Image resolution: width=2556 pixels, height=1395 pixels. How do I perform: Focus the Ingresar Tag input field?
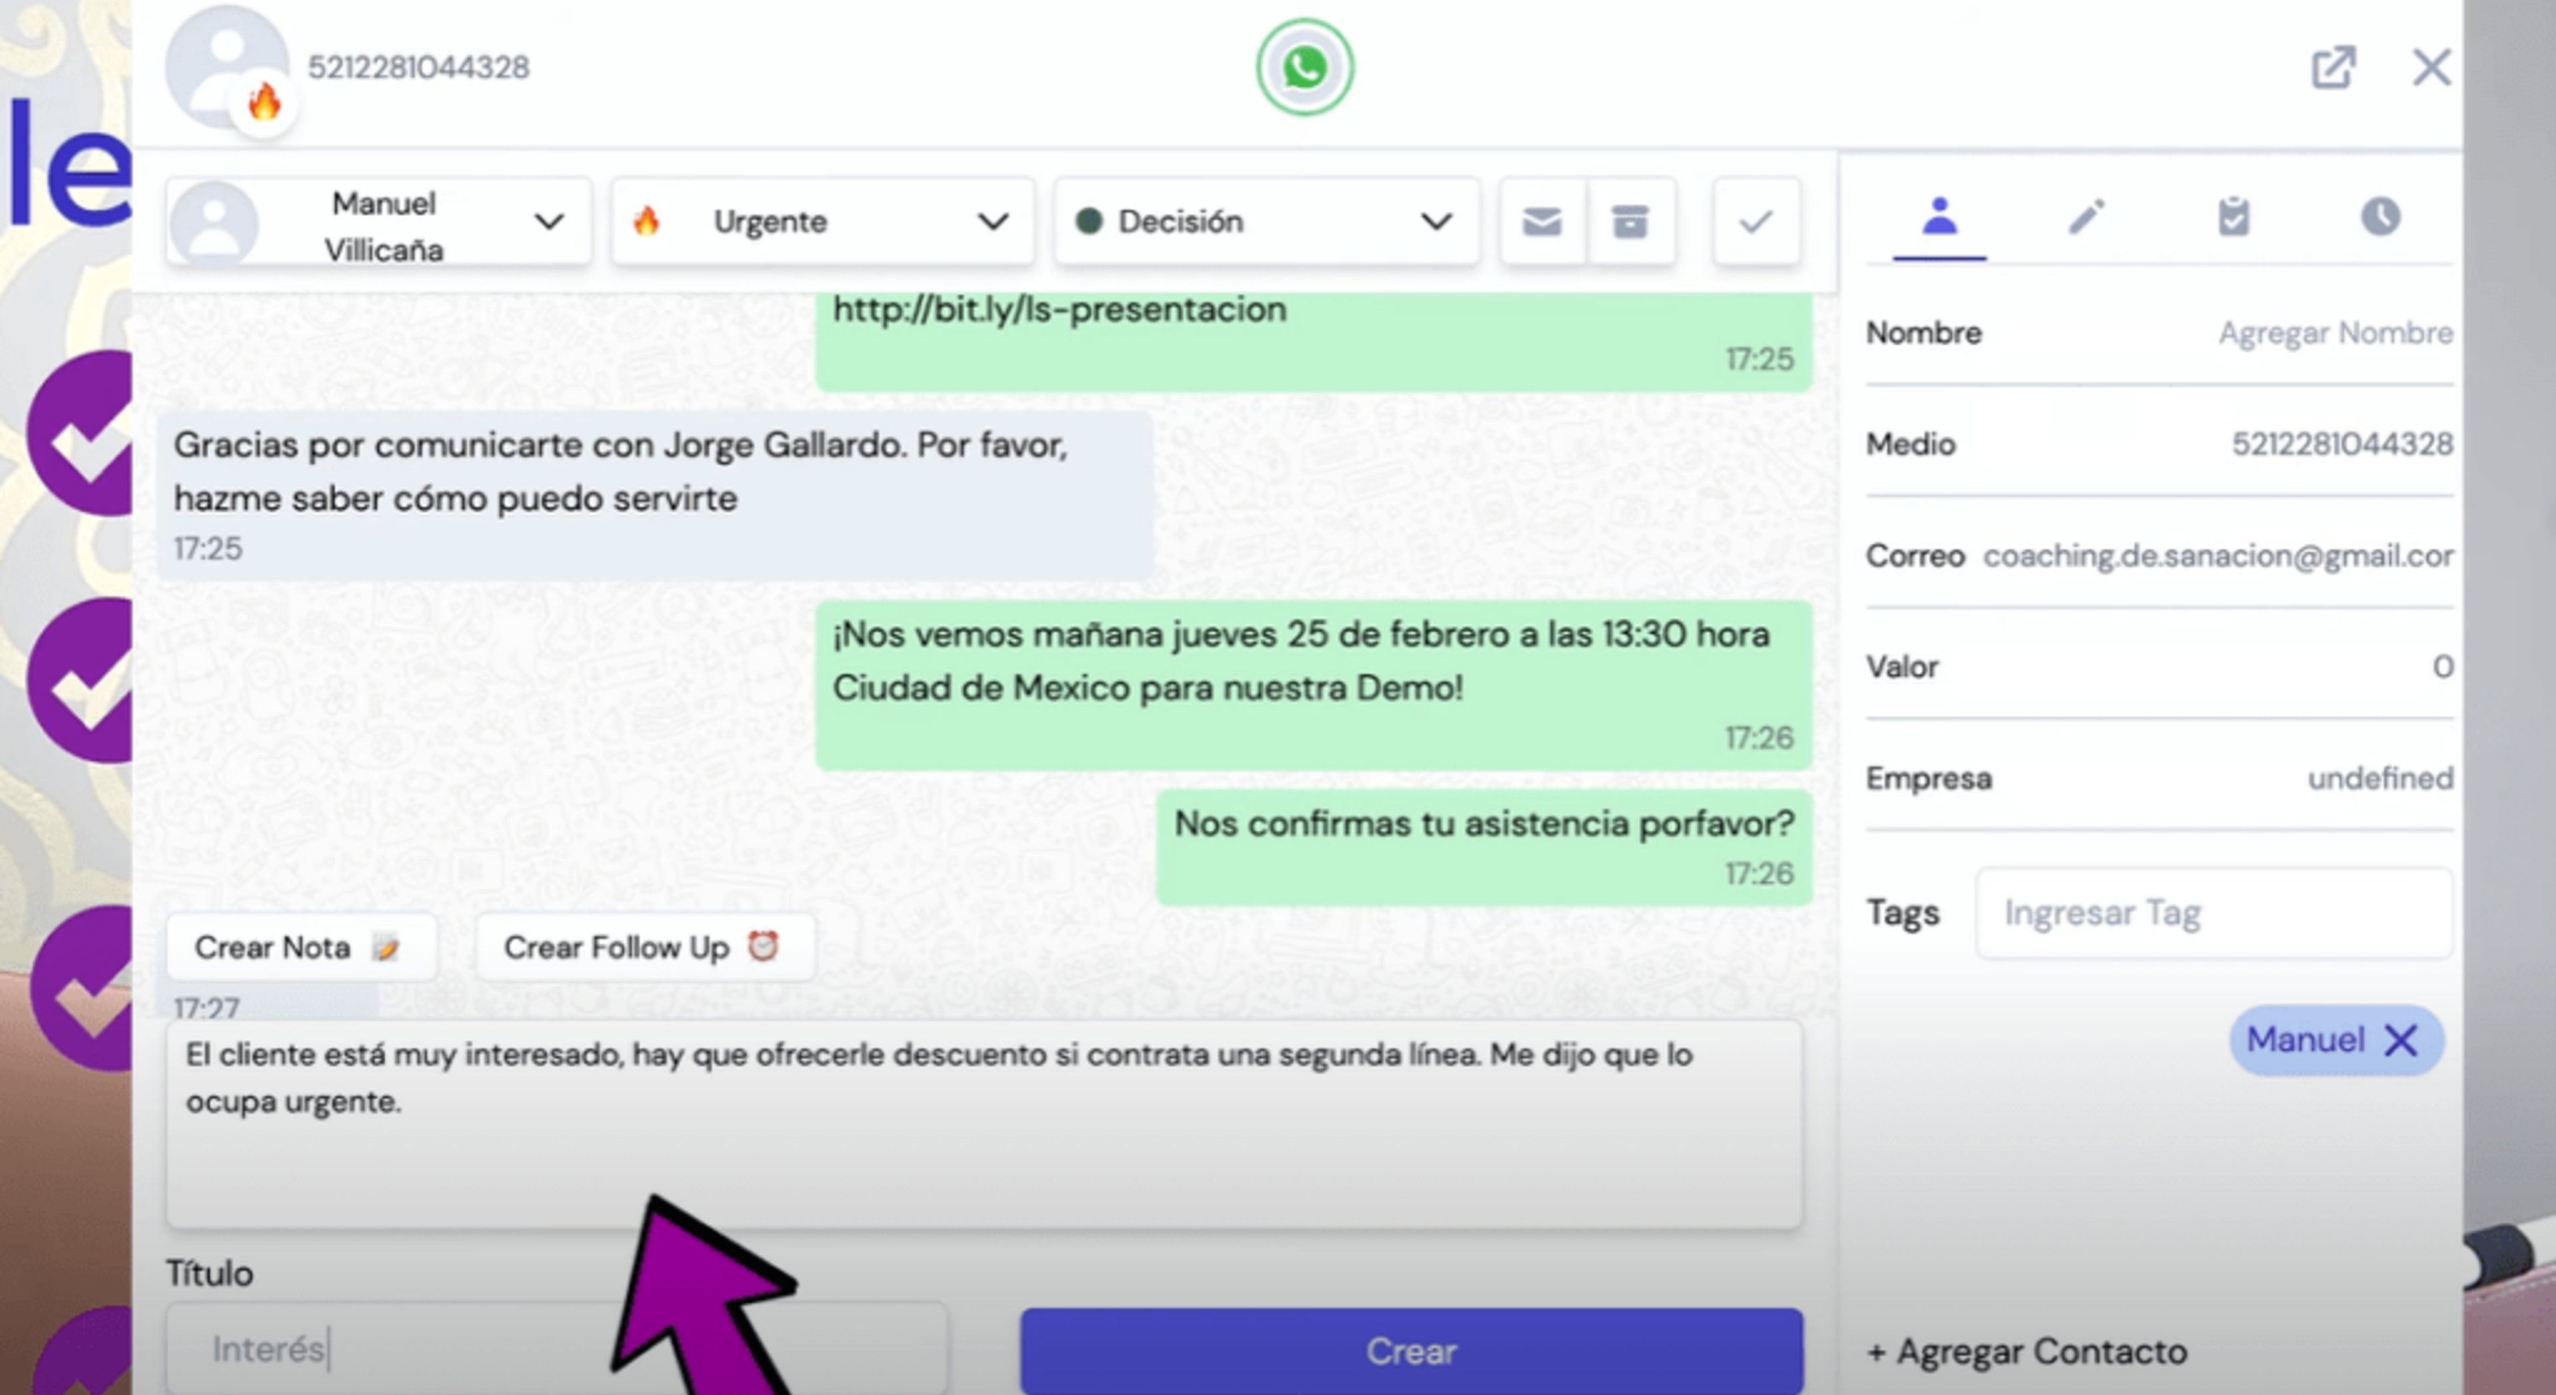point(2214,912)
